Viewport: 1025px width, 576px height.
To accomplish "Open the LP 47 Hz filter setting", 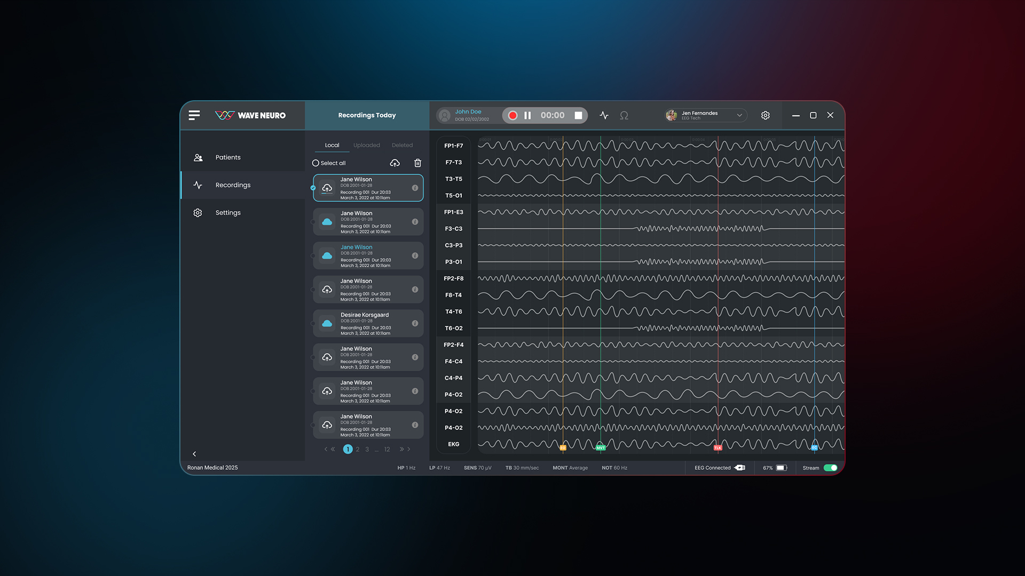I will tap(439, 468).
